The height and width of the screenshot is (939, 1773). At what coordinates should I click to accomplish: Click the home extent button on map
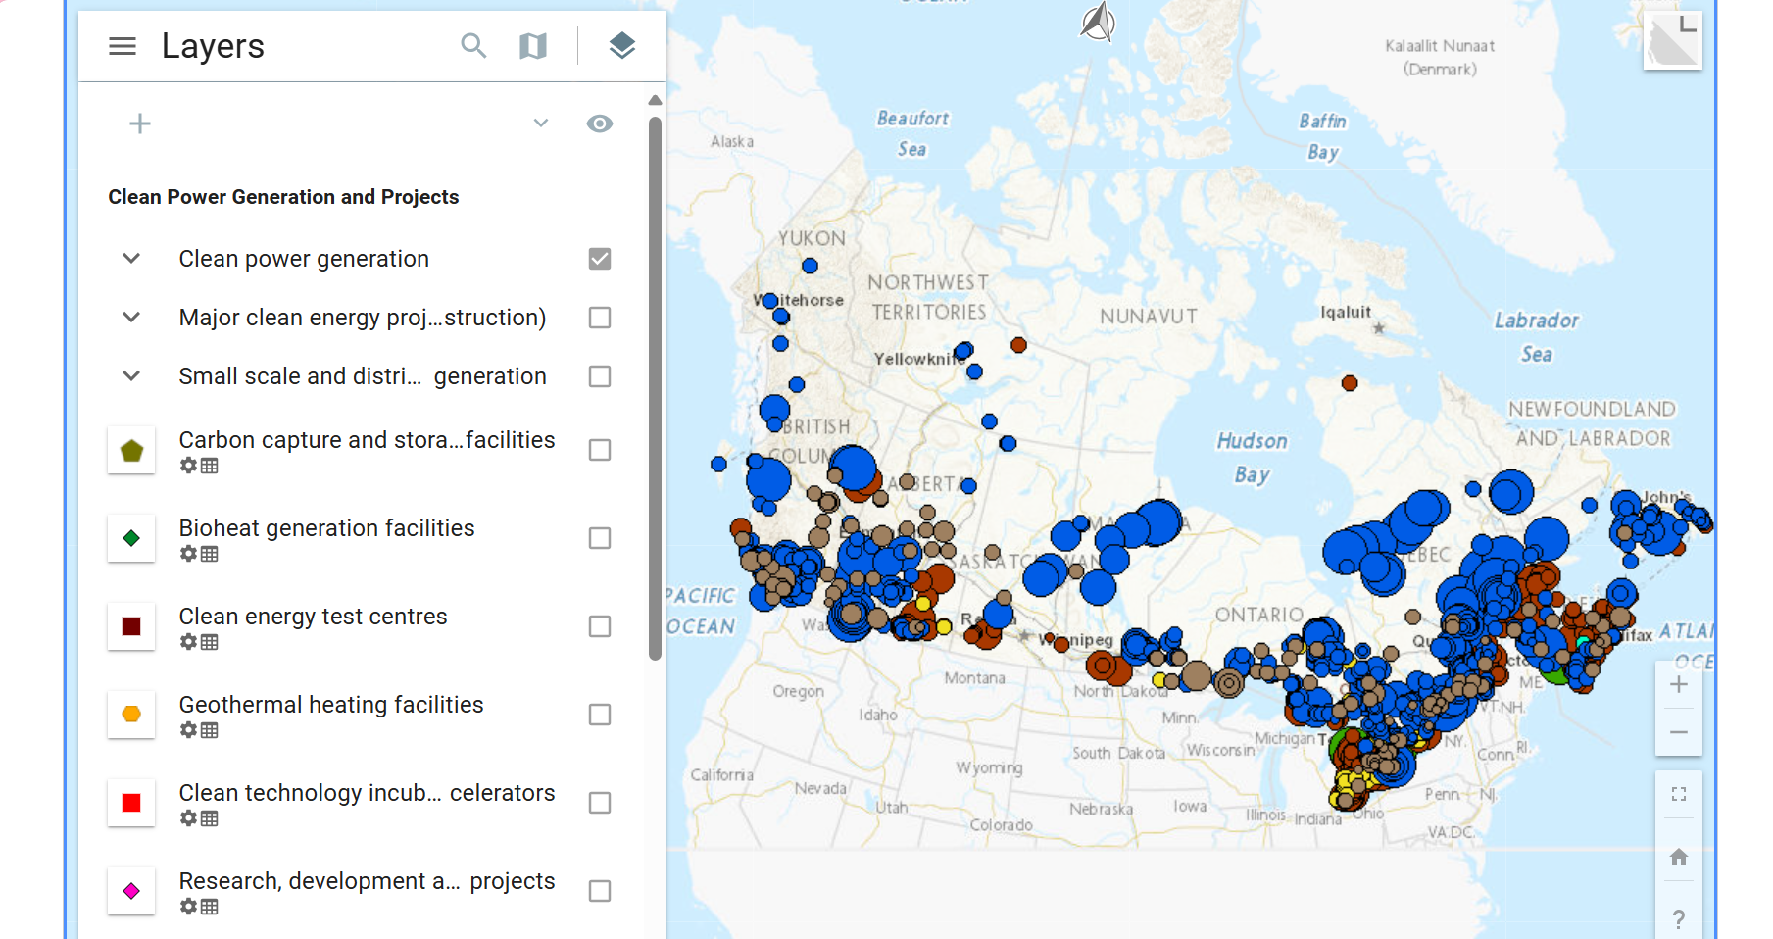click(1678, 857)
